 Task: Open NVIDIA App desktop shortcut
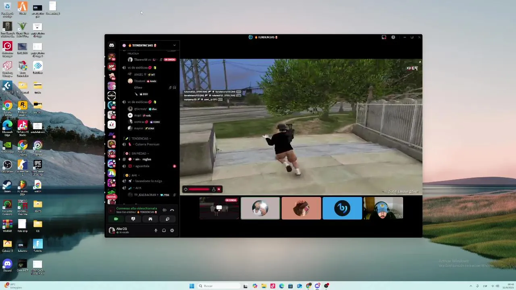pos(7,147)
